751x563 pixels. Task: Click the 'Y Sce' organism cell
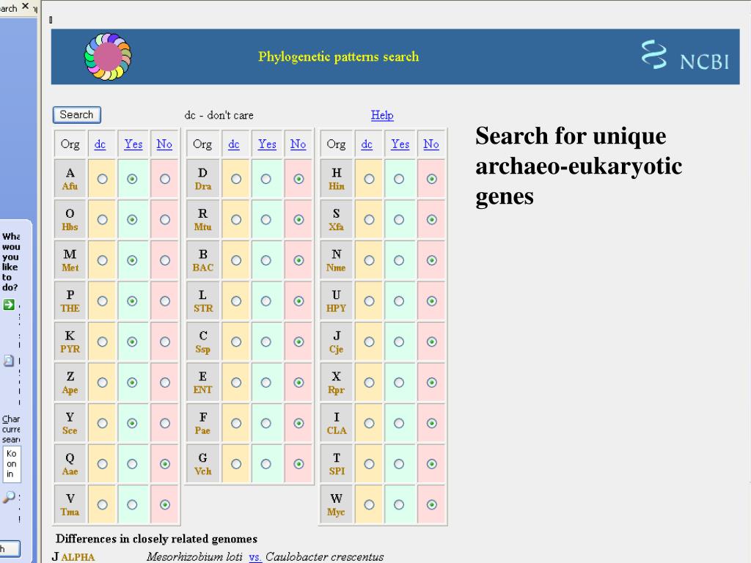point(70,423)
